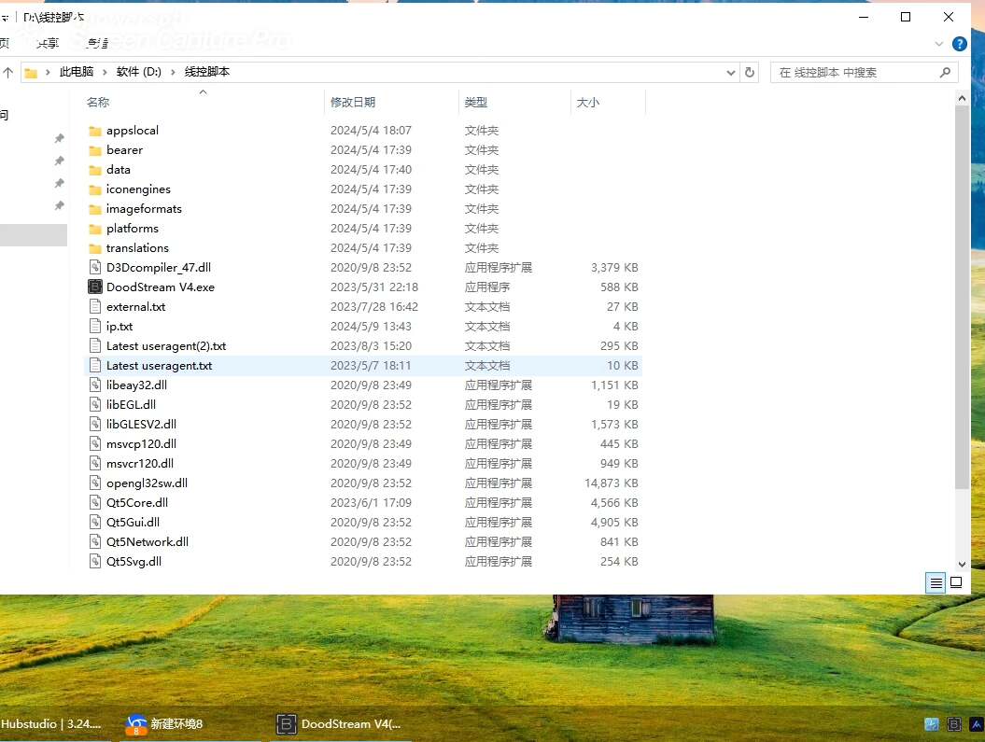Click the 在 线控脚本 中搜索 search box
The width and height of the screenshot is (985, 742).
[854, 72]
